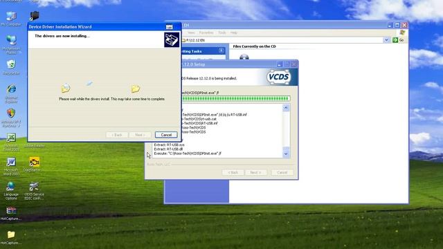
Task: Click the CD disc icon in Explorer
Action: [244, 57]
